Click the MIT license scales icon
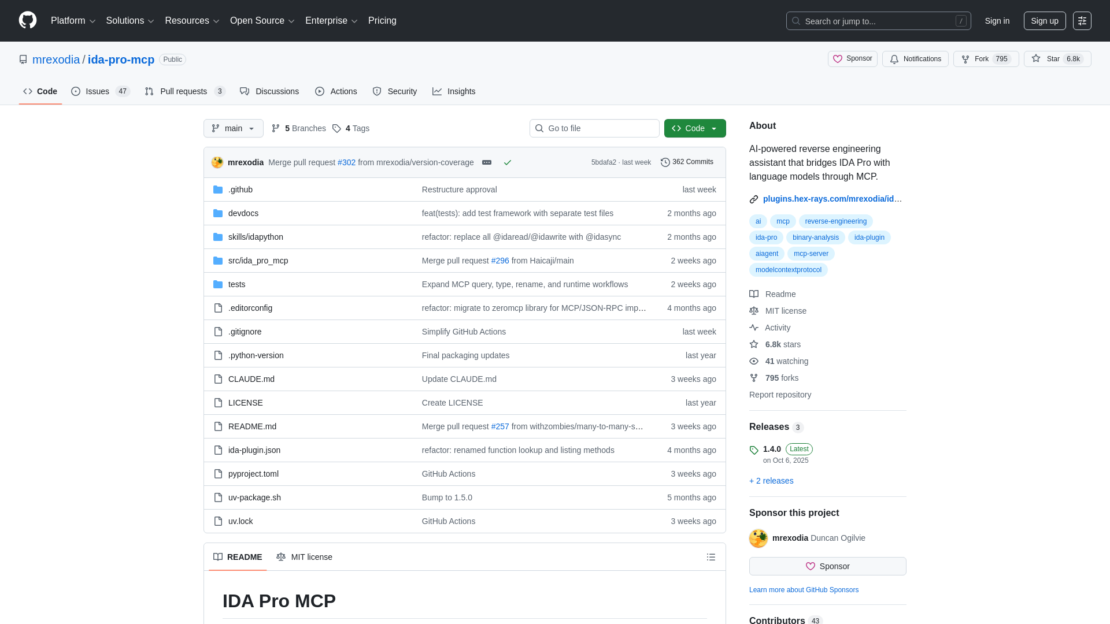 (754, 311)
